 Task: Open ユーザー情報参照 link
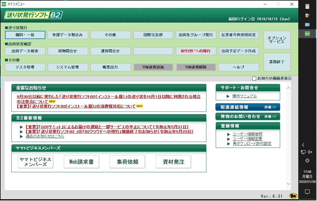(x=247, y=134)
